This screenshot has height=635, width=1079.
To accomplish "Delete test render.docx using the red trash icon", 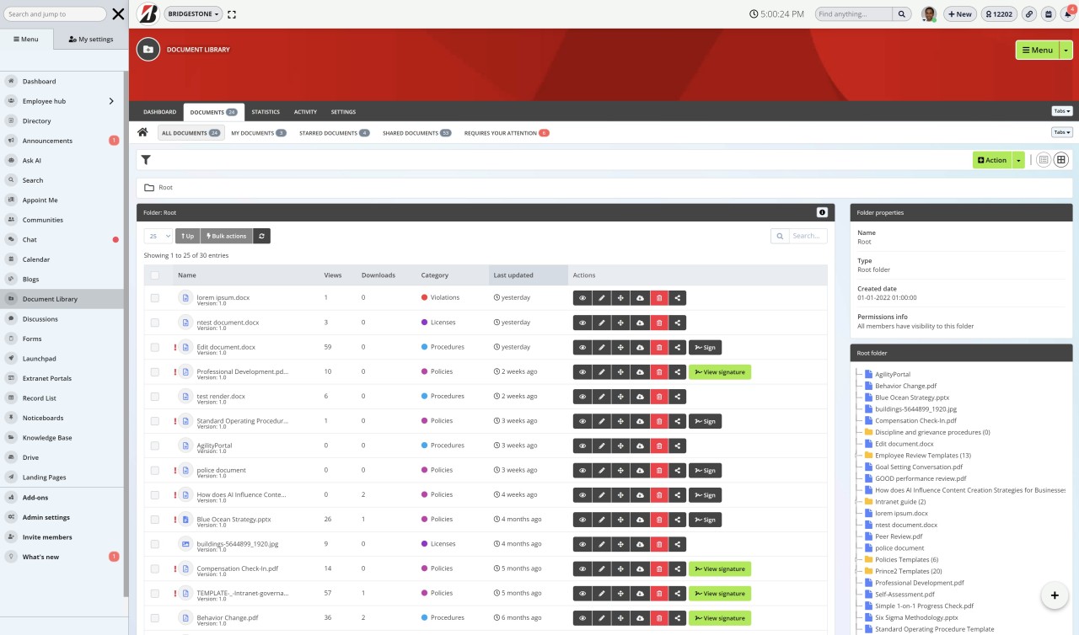I will (x=658, y=396).
